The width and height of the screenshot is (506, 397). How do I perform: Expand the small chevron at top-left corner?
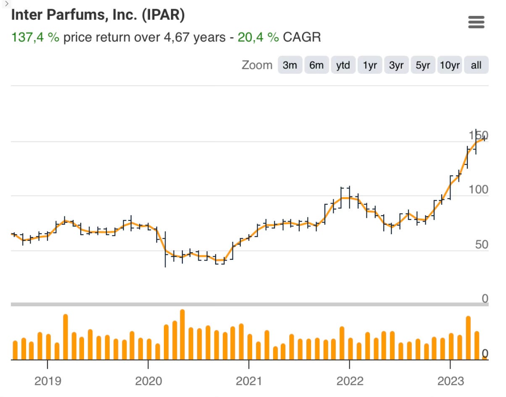6,3
